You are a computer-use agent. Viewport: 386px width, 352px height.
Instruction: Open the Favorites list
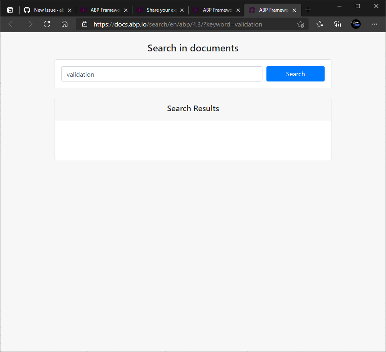tap(319, 24)
